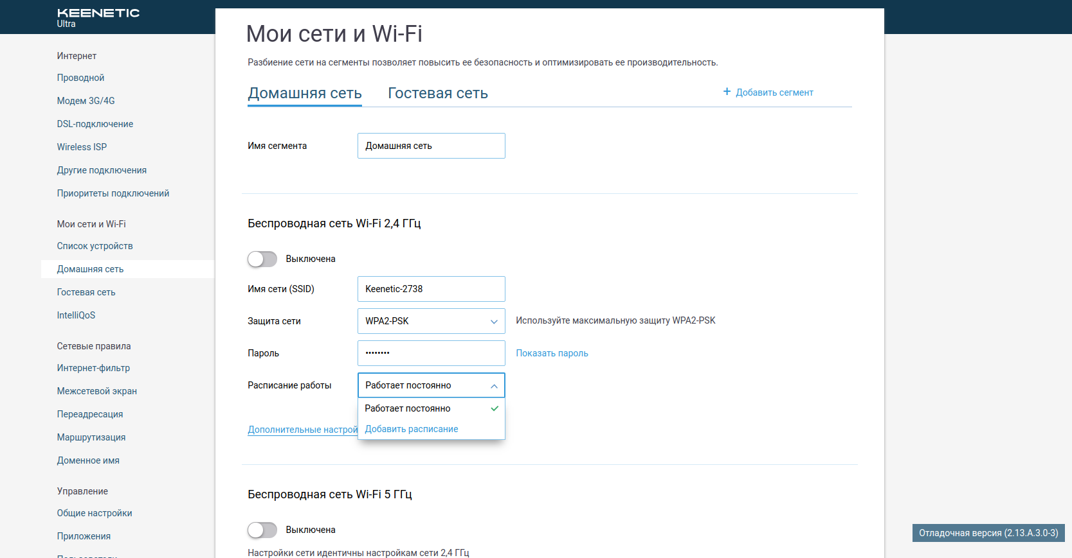Image resolution: width=1072 pixels, height=558 pixels.
Task: Open Маршрутизация in the sidebar
Action: point(91,437)
